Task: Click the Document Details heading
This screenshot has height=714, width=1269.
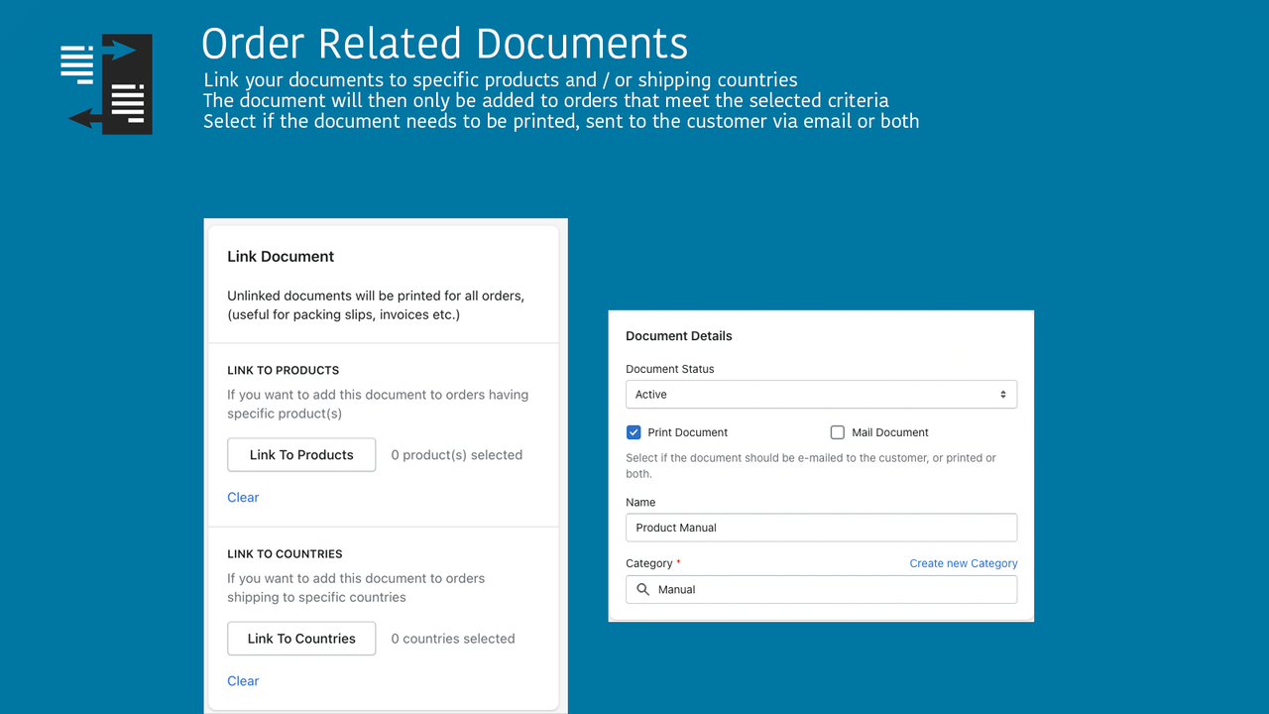Action: click(679, 336)
